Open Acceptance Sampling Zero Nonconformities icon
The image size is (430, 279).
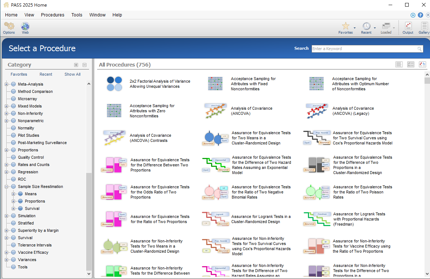(114, 111)
